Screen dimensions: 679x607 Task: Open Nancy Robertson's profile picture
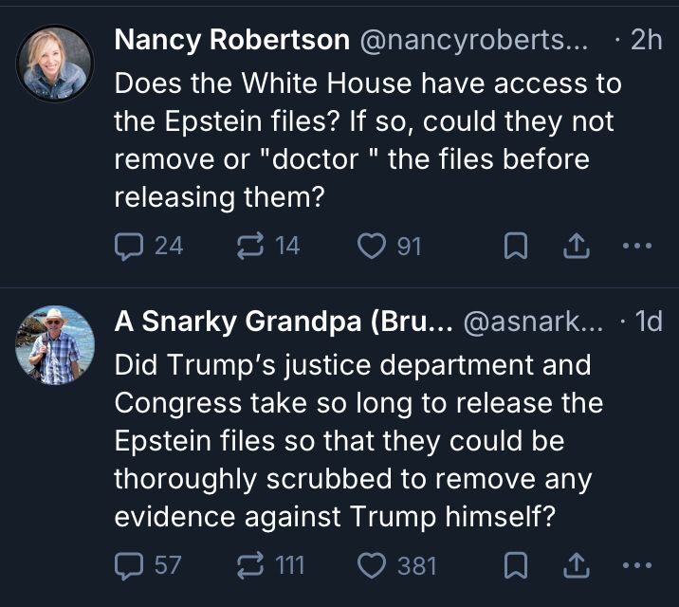pos(56,64)
